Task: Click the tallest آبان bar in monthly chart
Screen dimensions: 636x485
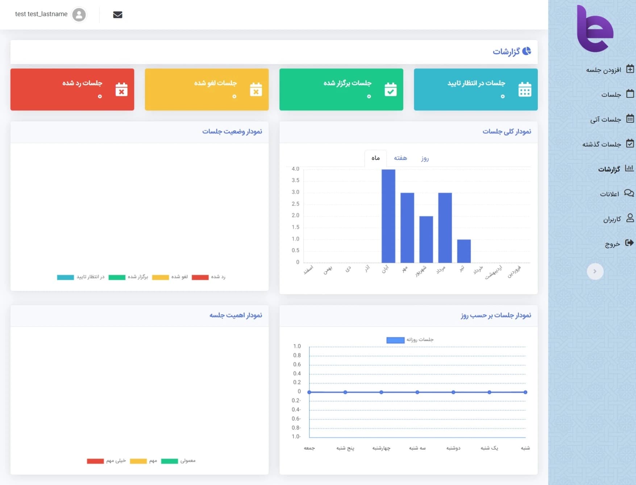Action: pos(388,216)
